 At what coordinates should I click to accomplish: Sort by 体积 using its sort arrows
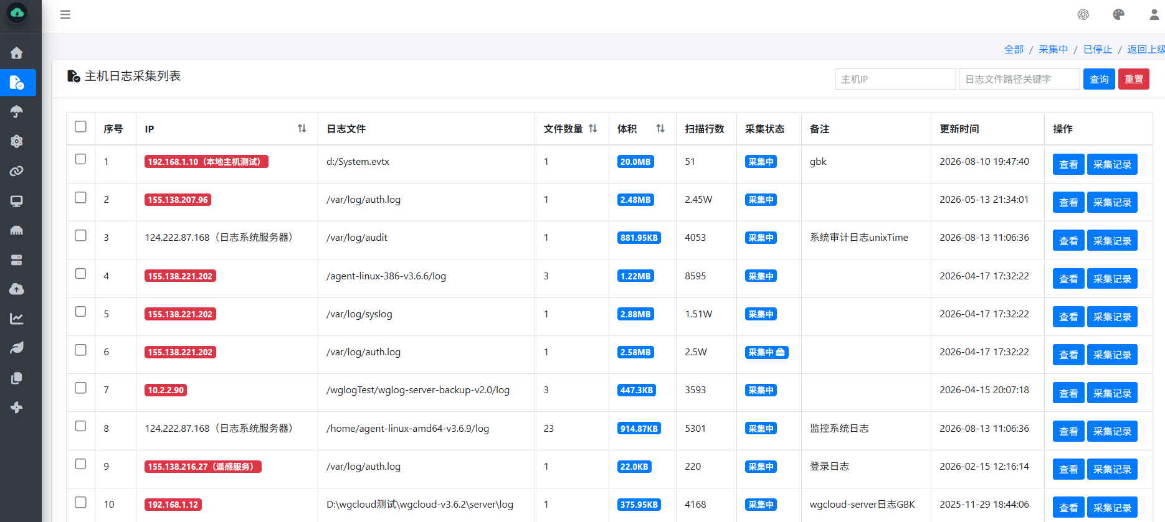(660, 128)
